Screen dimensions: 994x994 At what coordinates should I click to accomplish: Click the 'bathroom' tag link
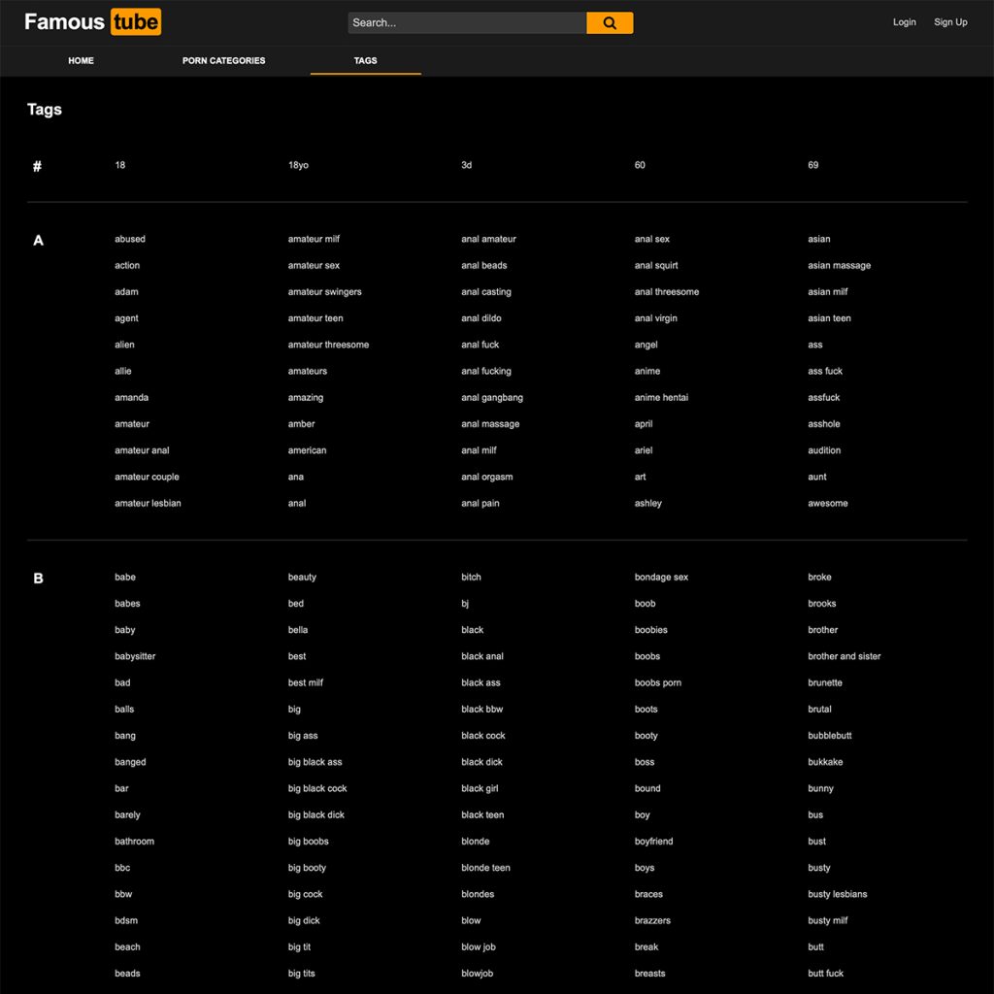click(134, 841)
